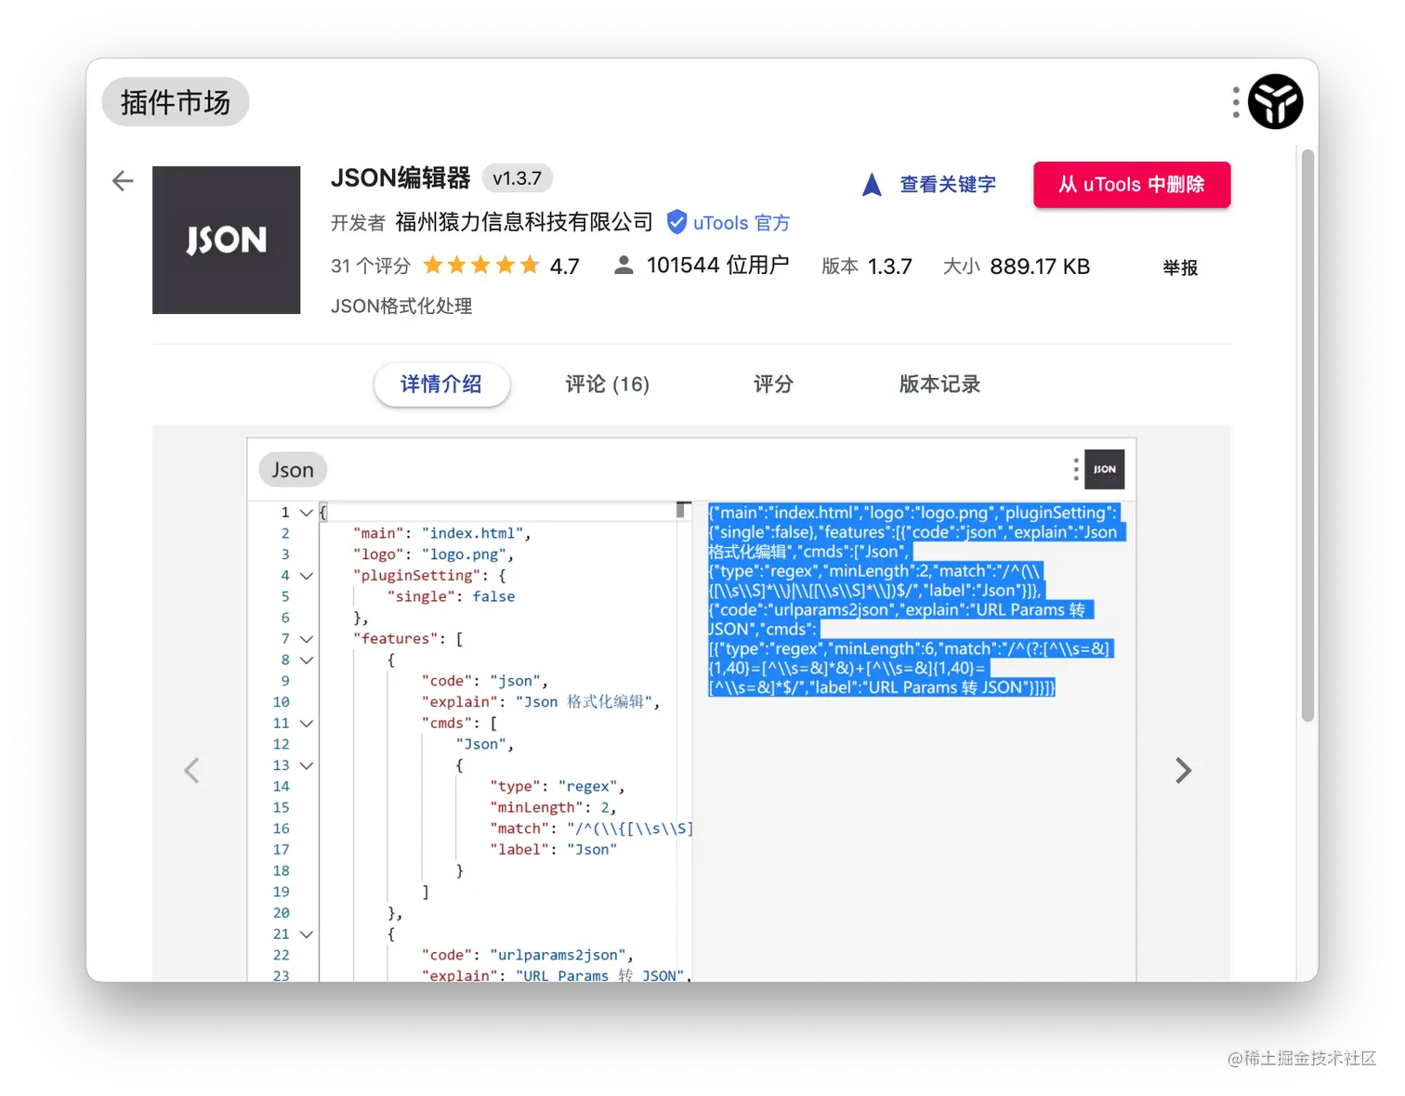Screen dimensions: 1405x1096
Task: Click the five-star rating display
Action: point(481,266)
